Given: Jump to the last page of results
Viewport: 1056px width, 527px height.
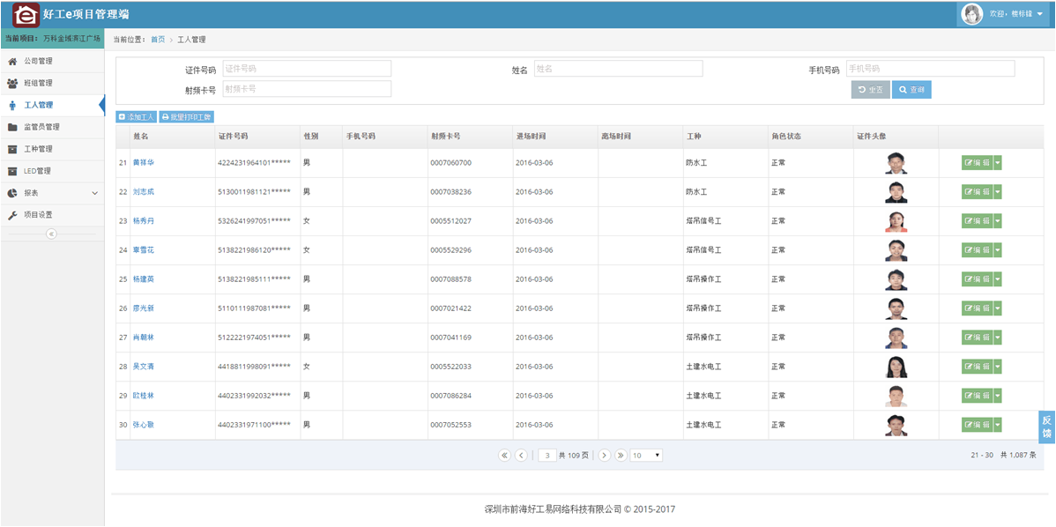Looking at the screenshot, I should [621, 456].
